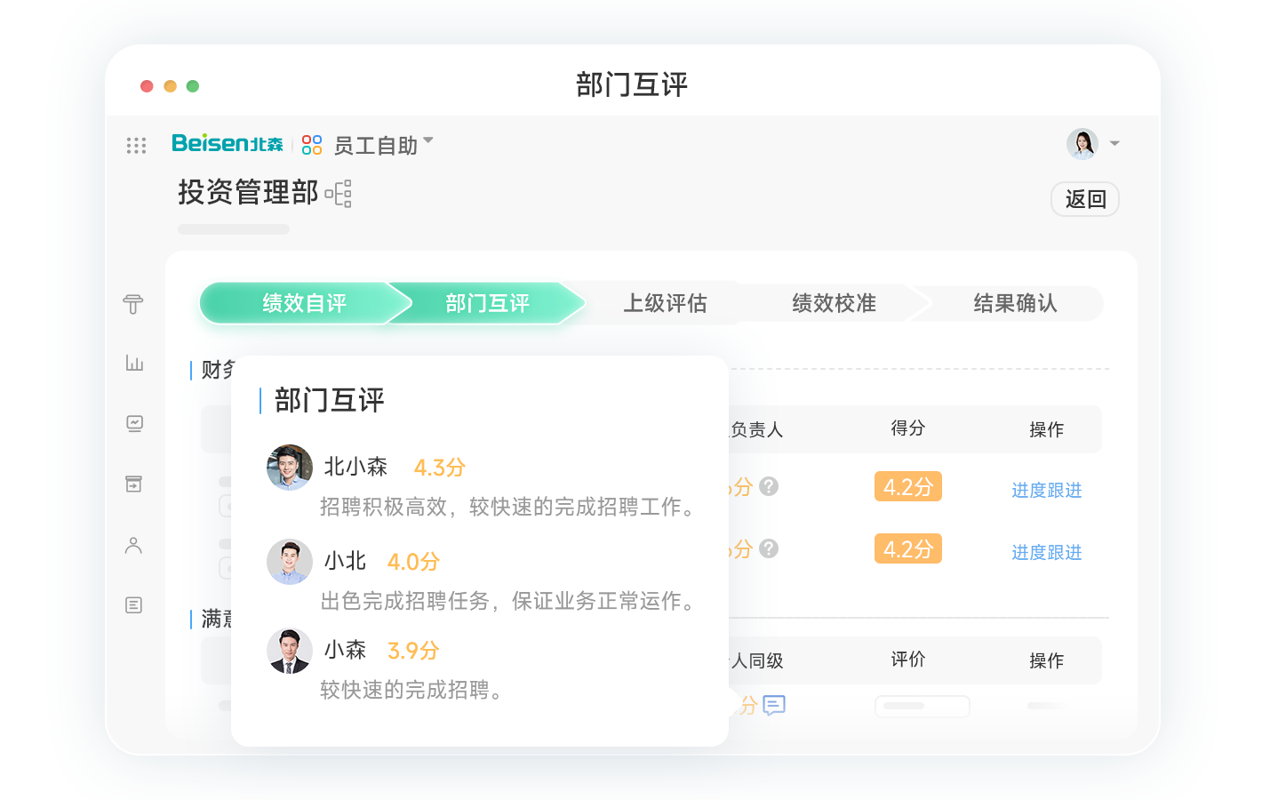The image size is (1262, 800).
Task: Click the comment bubble icon in the table row
Action: tap(774, 705)
